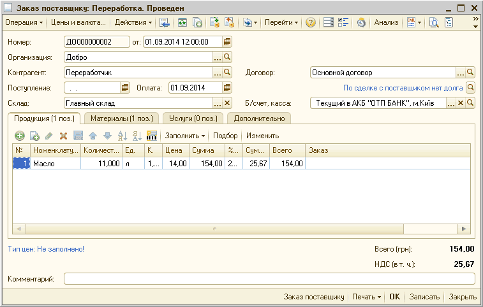
Task: Open calendar for document date 01.09.2014 12:00:00
Action: pos(227,42)
